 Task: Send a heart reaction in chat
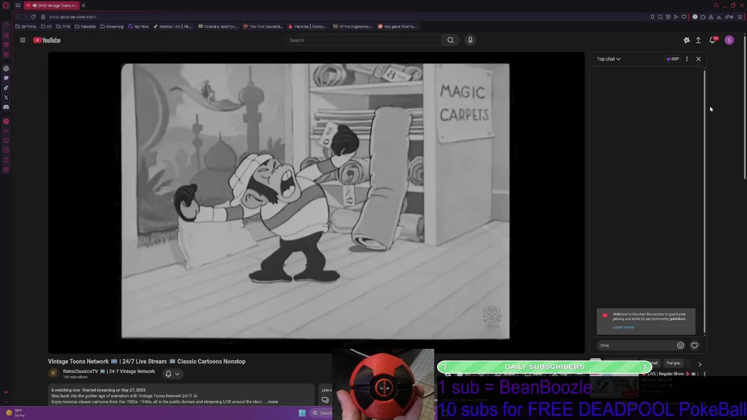point(694,345)
